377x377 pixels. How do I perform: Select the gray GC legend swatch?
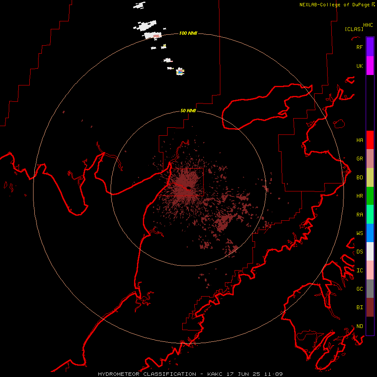click(370, 289)
